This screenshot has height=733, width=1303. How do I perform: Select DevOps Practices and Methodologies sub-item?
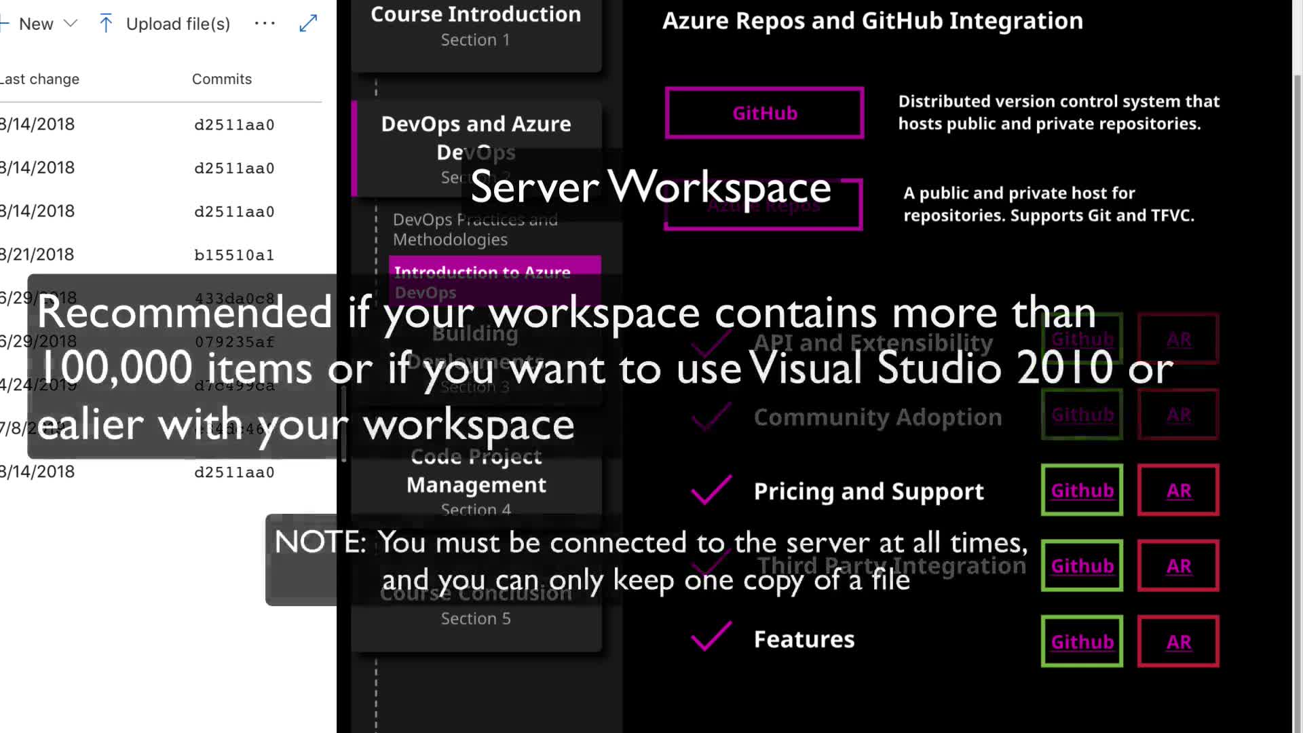475,229
